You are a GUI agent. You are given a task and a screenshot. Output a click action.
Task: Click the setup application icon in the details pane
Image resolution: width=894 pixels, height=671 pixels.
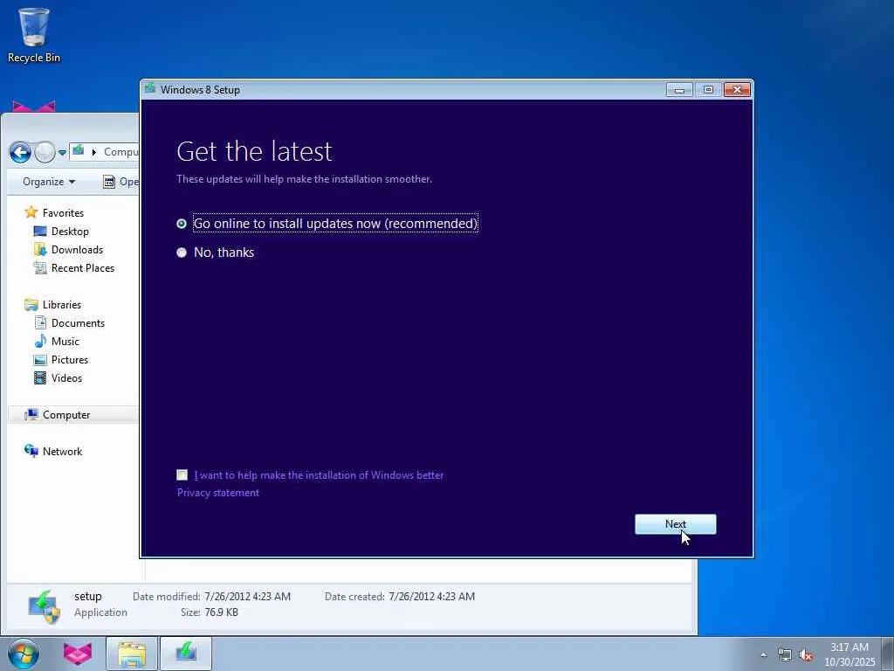click(44, 606)
